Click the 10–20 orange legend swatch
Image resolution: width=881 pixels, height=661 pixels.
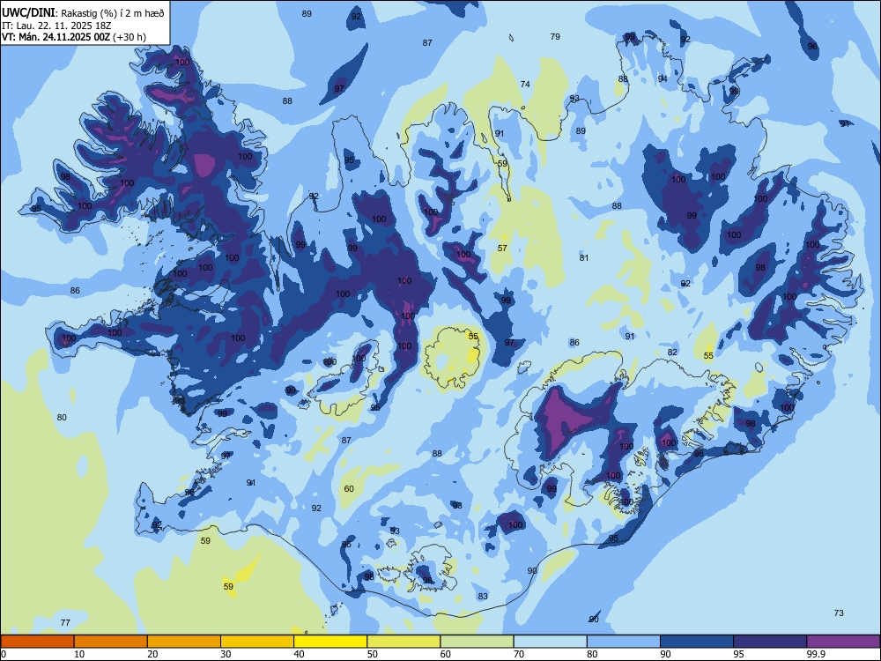[111, 642]
